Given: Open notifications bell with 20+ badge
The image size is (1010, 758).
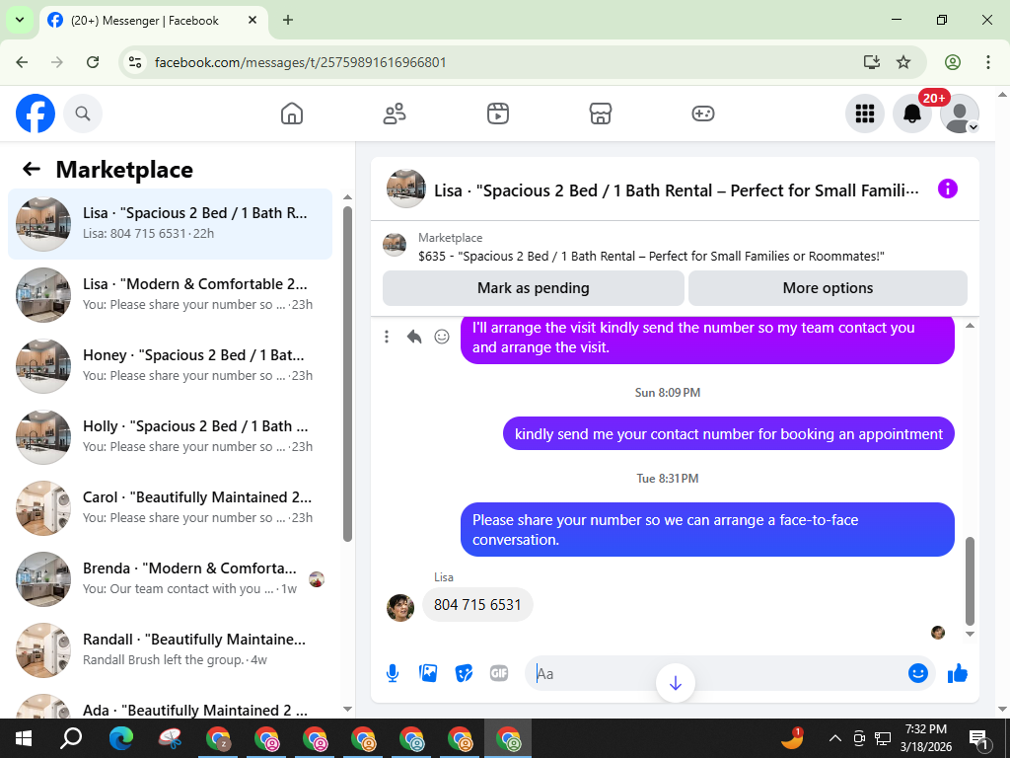Looking at the screenshot, I should pyautogui.click(x=912, y=114).
